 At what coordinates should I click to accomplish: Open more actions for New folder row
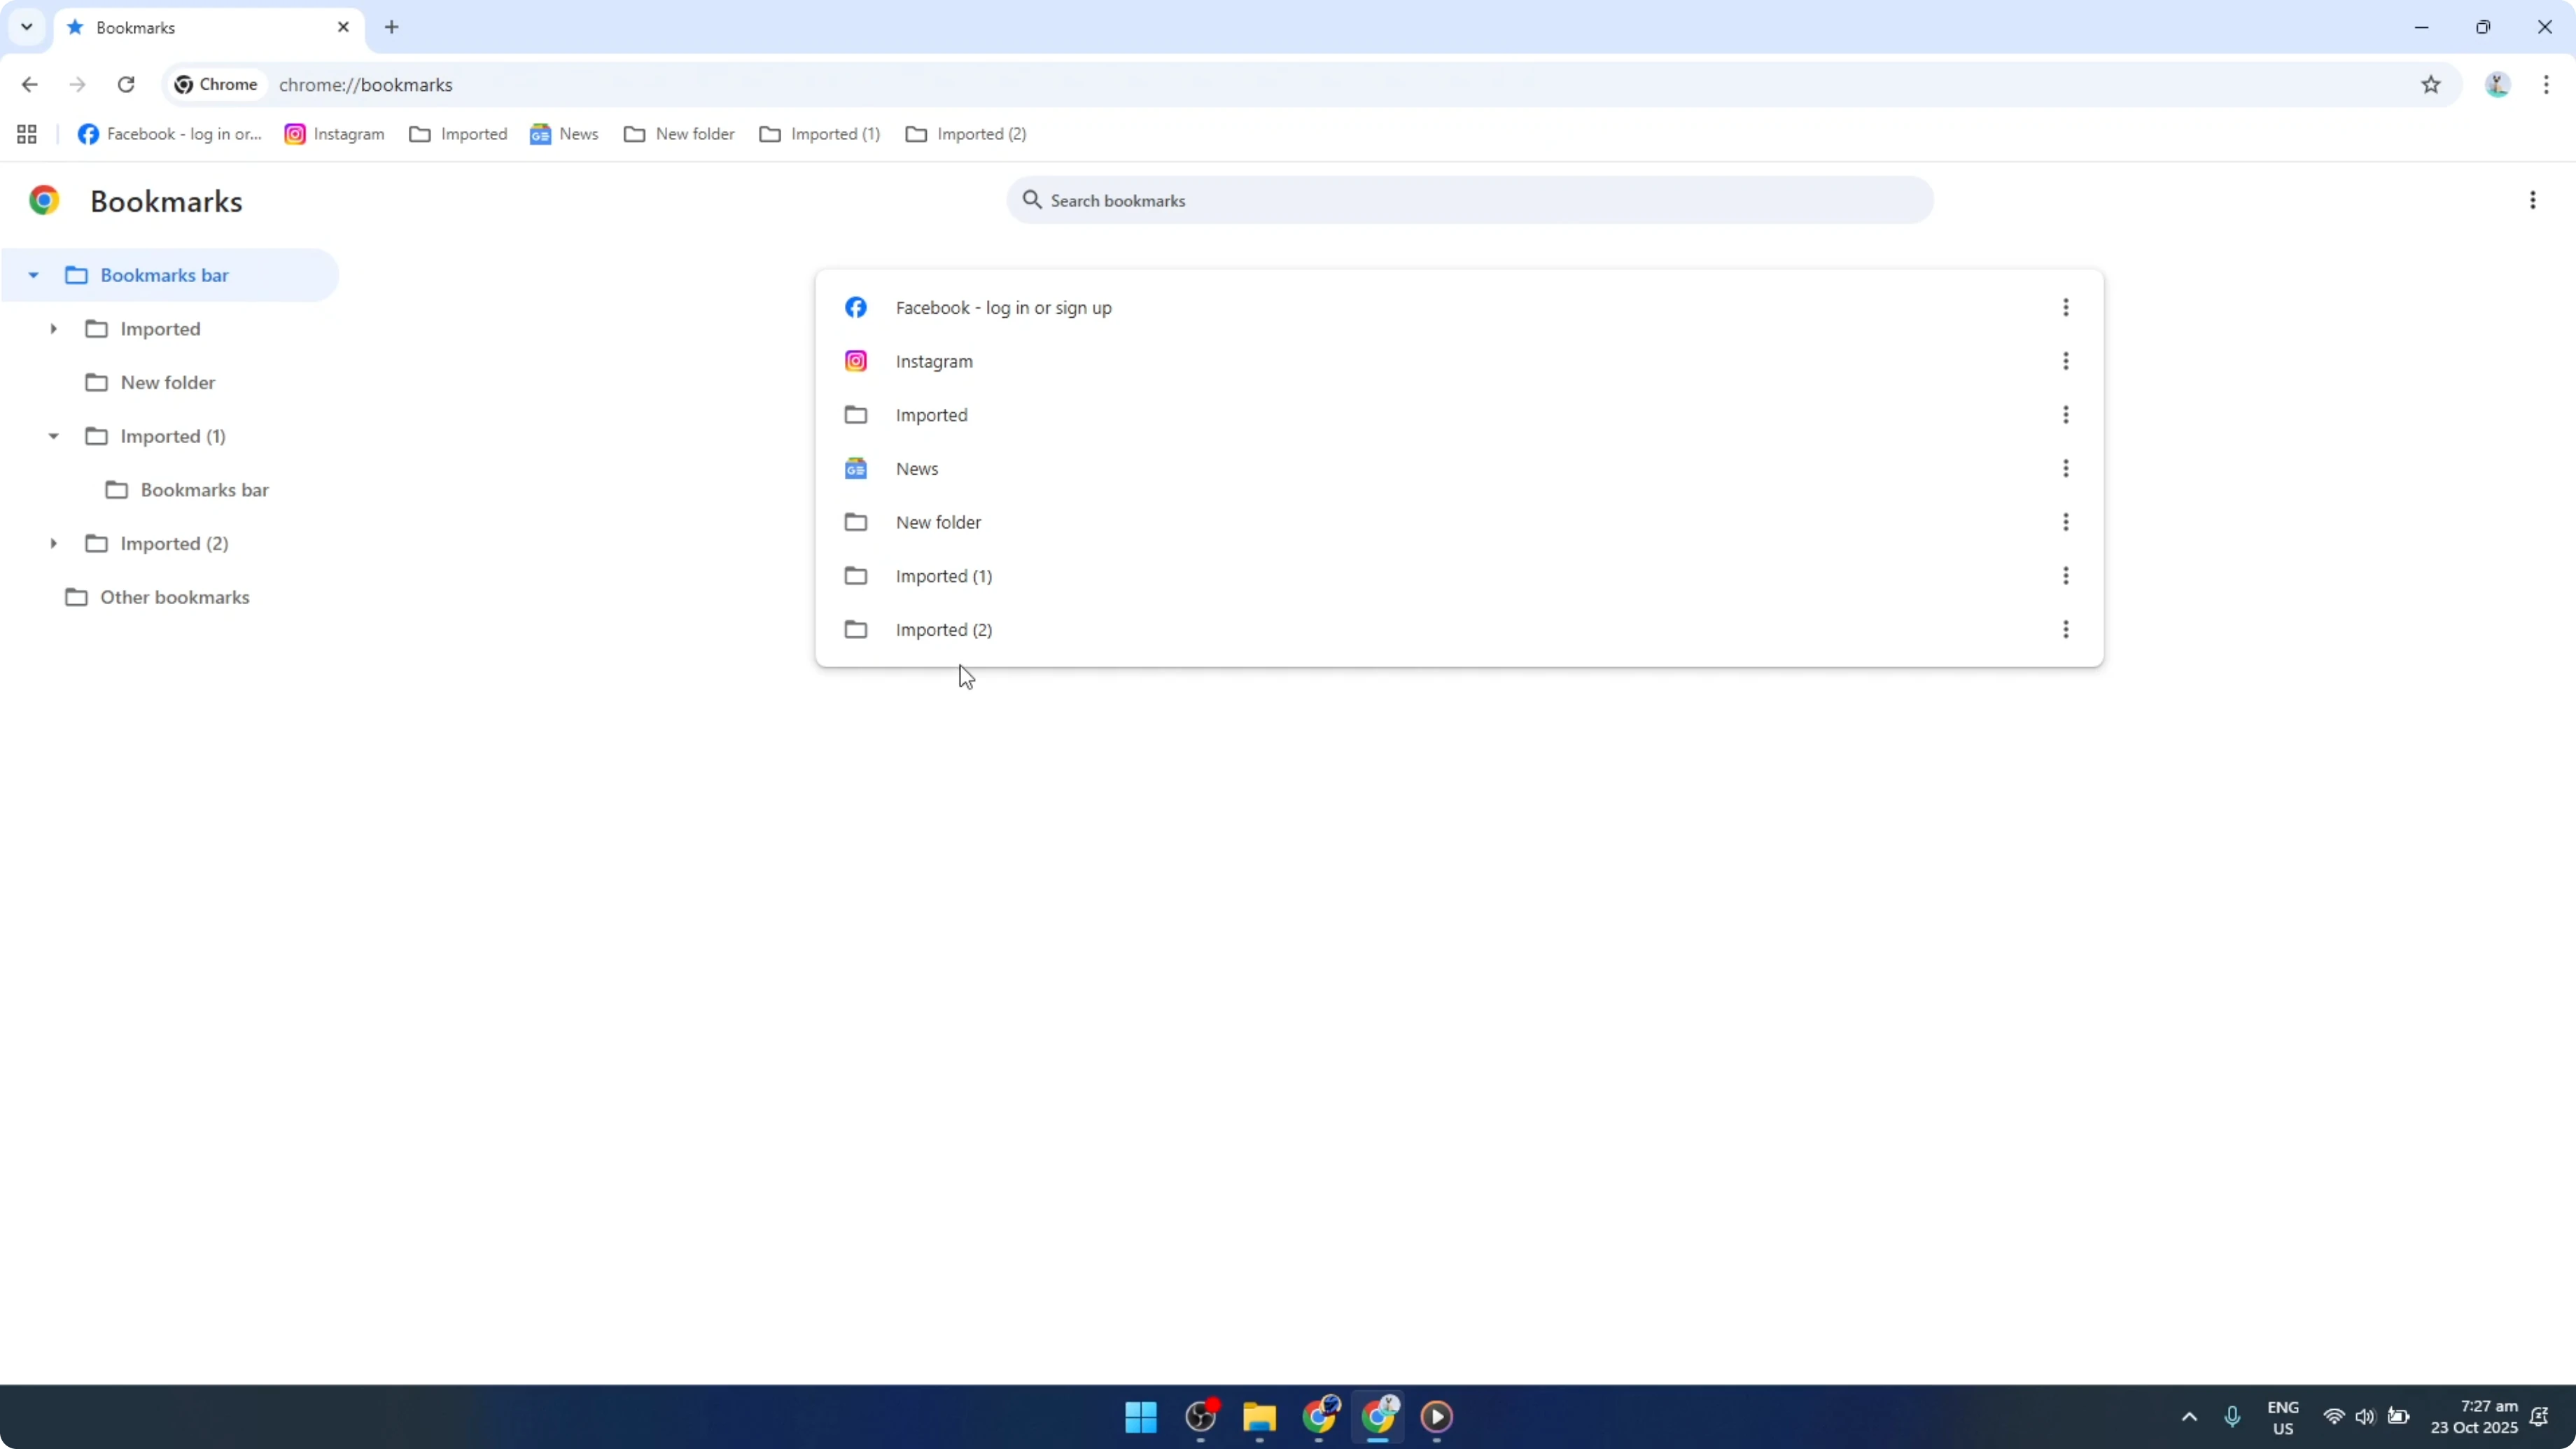2065,522
